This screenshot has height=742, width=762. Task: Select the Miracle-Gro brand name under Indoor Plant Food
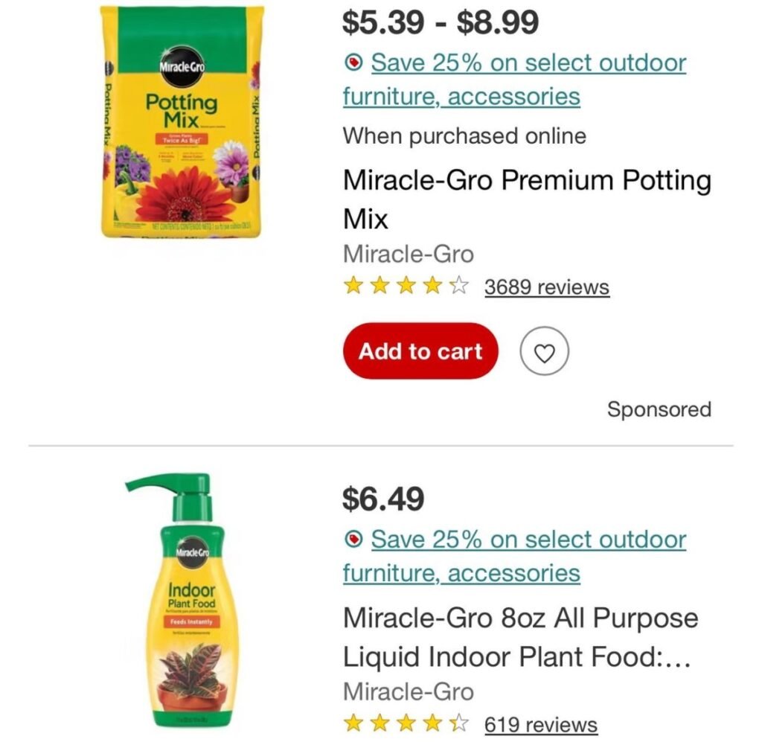coord(408,691)
